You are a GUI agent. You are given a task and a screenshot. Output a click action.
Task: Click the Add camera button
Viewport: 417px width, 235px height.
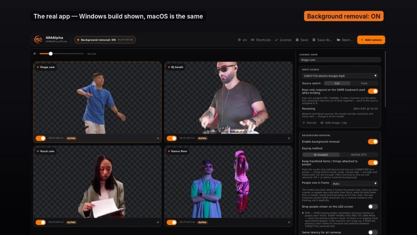coord(371,40)
